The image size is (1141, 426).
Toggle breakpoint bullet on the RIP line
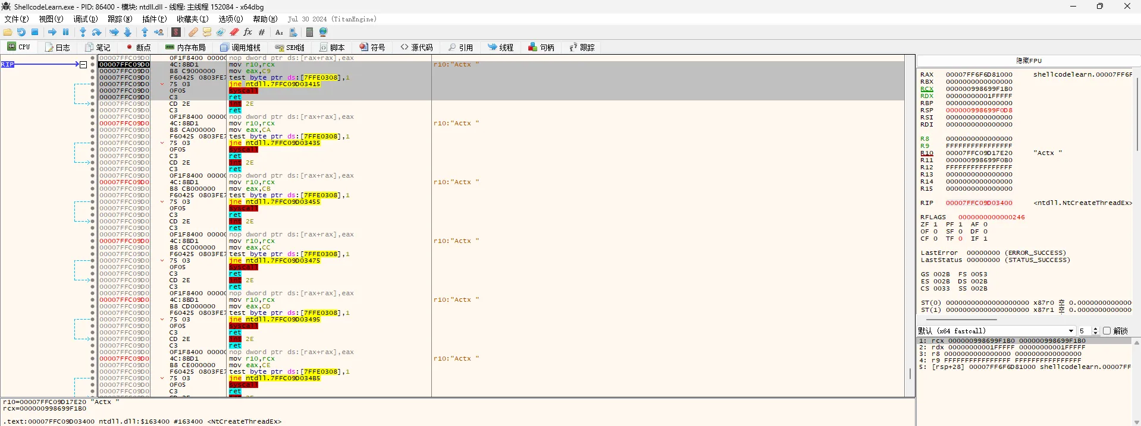point(93,65)
